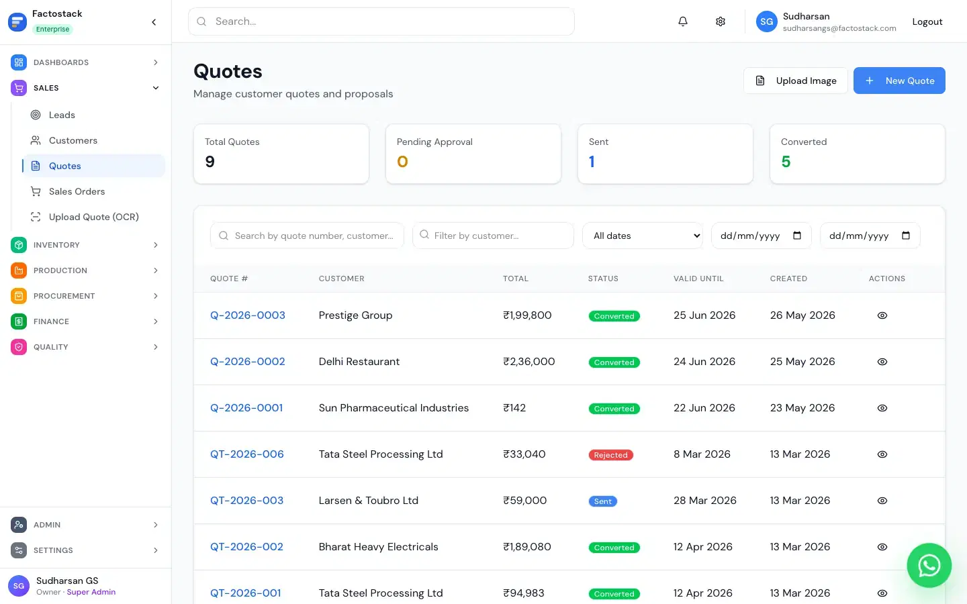Click the Dashboards grid icon
Viewport: 967px width, 604px height.
[x=19, y=62]
